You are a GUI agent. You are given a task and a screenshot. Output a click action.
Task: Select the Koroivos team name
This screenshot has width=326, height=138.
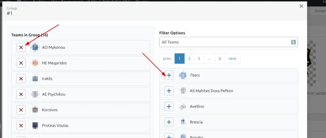50,110
